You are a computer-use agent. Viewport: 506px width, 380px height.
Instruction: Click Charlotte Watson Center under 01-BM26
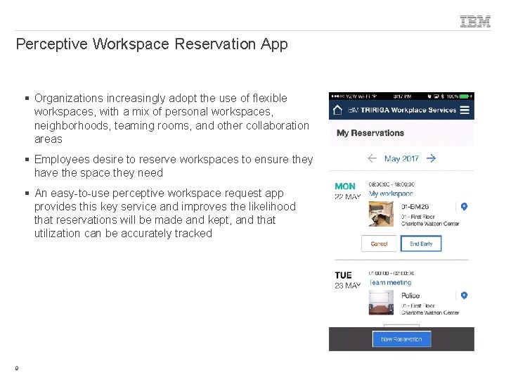click(430, 224)
